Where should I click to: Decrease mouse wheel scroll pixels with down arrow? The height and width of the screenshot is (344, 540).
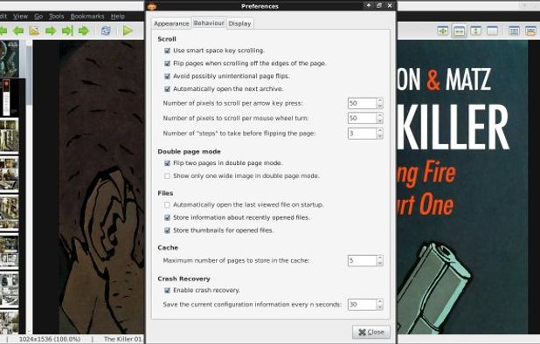[380, 121]
